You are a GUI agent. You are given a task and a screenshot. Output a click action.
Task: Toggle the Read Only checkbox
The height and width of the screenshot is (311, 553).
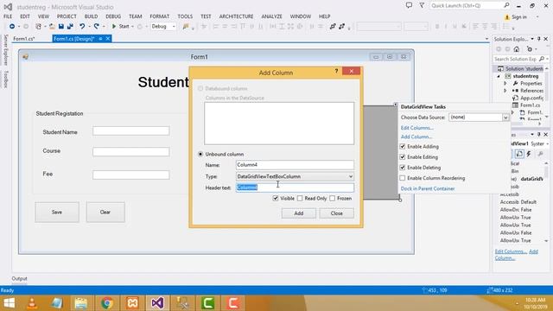[x=300, y=199]
